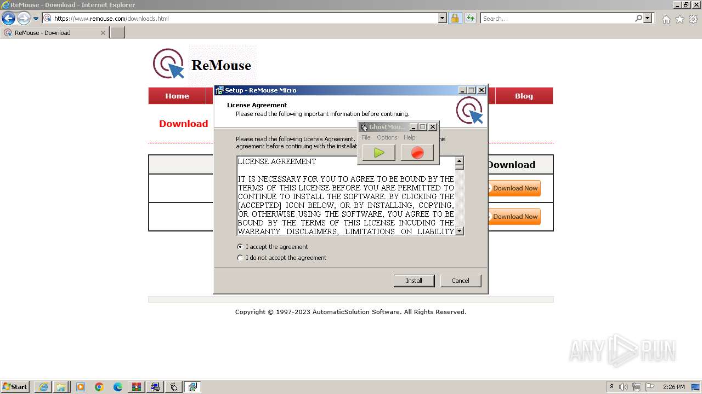702x394 pixels.
Task: Click Internet Explorer's Back arrow
Action: [x=8, y=19]
